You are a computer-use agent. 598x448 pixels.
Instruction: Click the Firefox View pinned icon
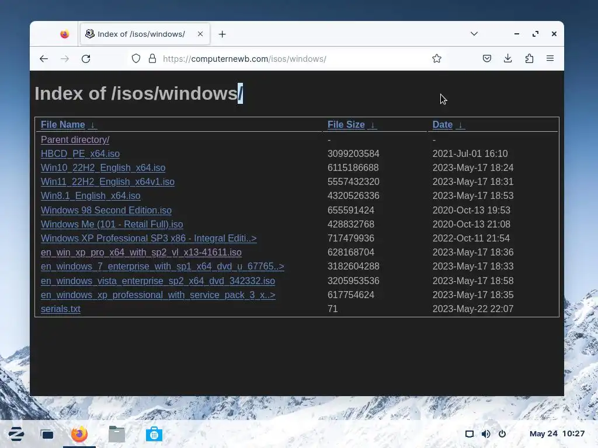click(64, 34)
